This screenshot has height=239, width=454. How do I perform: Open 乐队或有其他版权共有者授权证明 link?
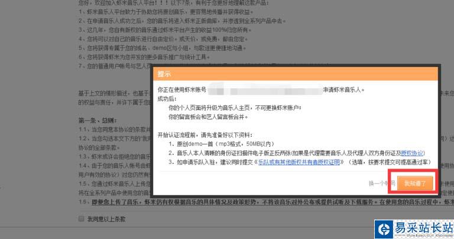pos(299,162)
